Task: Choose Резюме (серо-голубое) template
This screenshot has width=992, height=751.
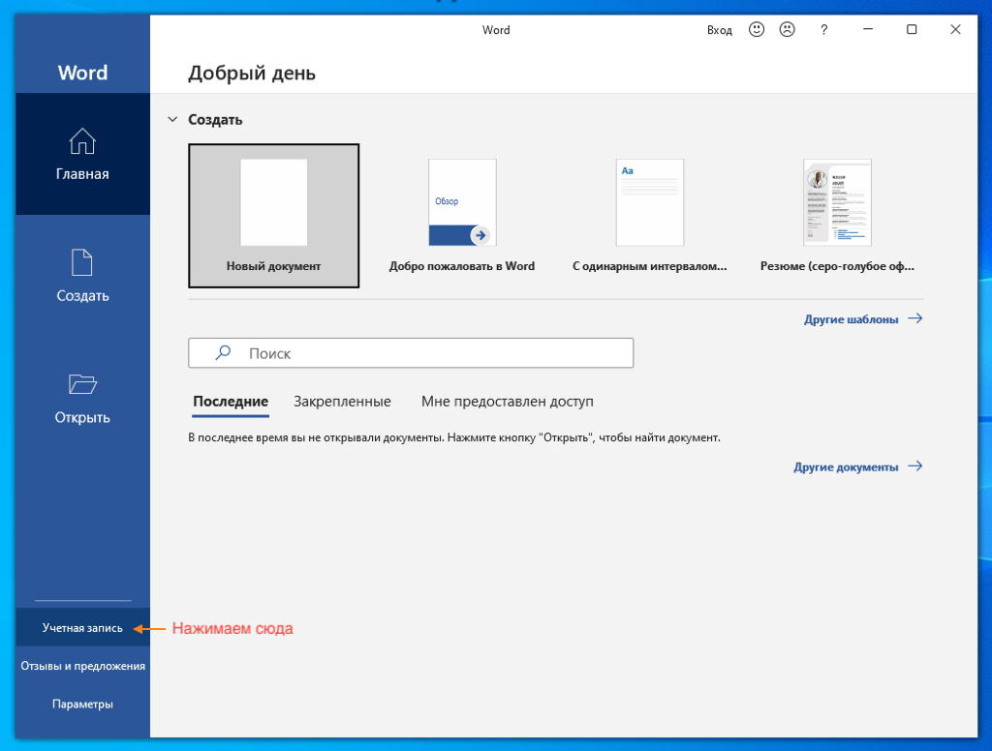Action: [x=837, y=216]
